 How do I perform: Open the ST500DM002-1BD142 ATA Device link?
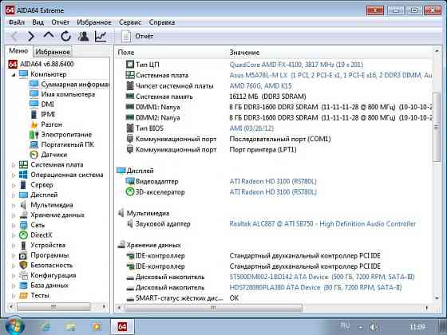point(322,277)
